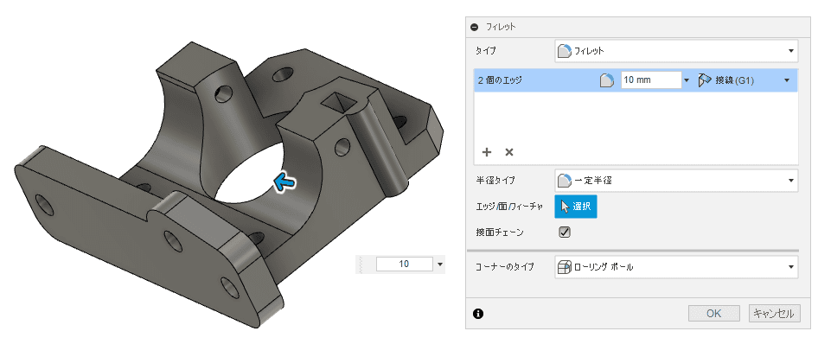Screen dimensions: 818x344
Task: Click the キャンセル button
Action: pyautogui.click(x=774, y=313)
